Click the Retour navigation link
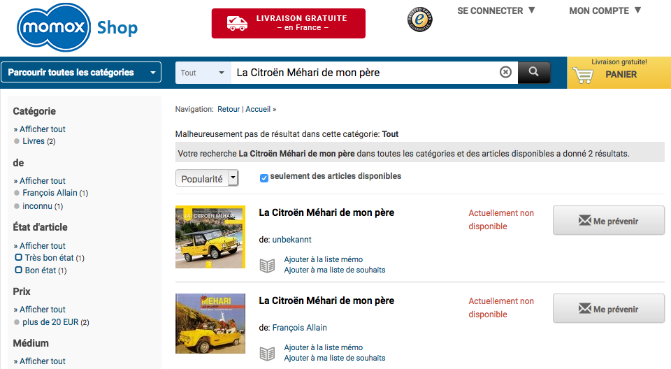The image size is (671, 369). click(229, 109)
